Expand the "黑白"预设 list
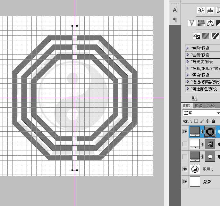220x206 pixels. 188,75
